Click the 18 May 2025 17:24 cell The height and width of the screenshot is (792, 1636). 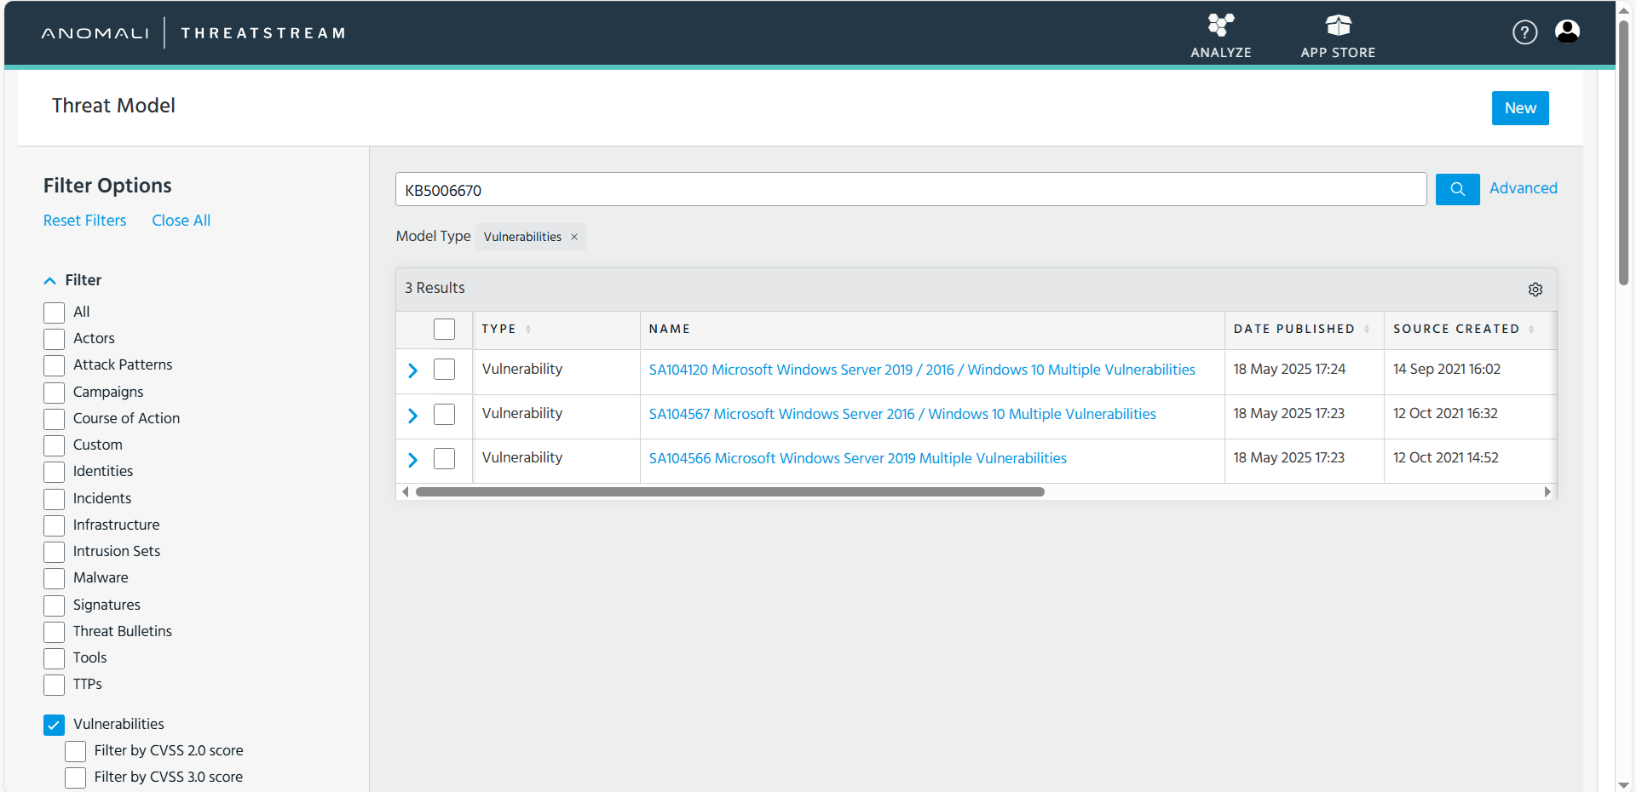point(1289,369)
